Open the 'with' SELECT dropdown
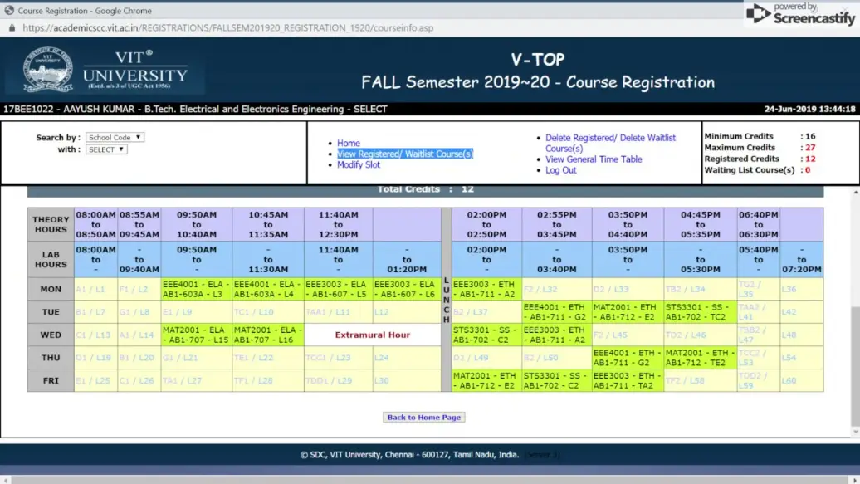 106,149
